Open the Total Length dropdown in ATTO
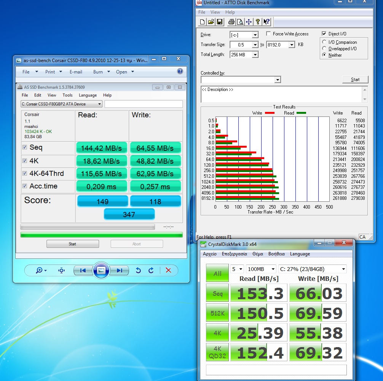The width and height of the screenshot is (383, 381). click(255, 55)
